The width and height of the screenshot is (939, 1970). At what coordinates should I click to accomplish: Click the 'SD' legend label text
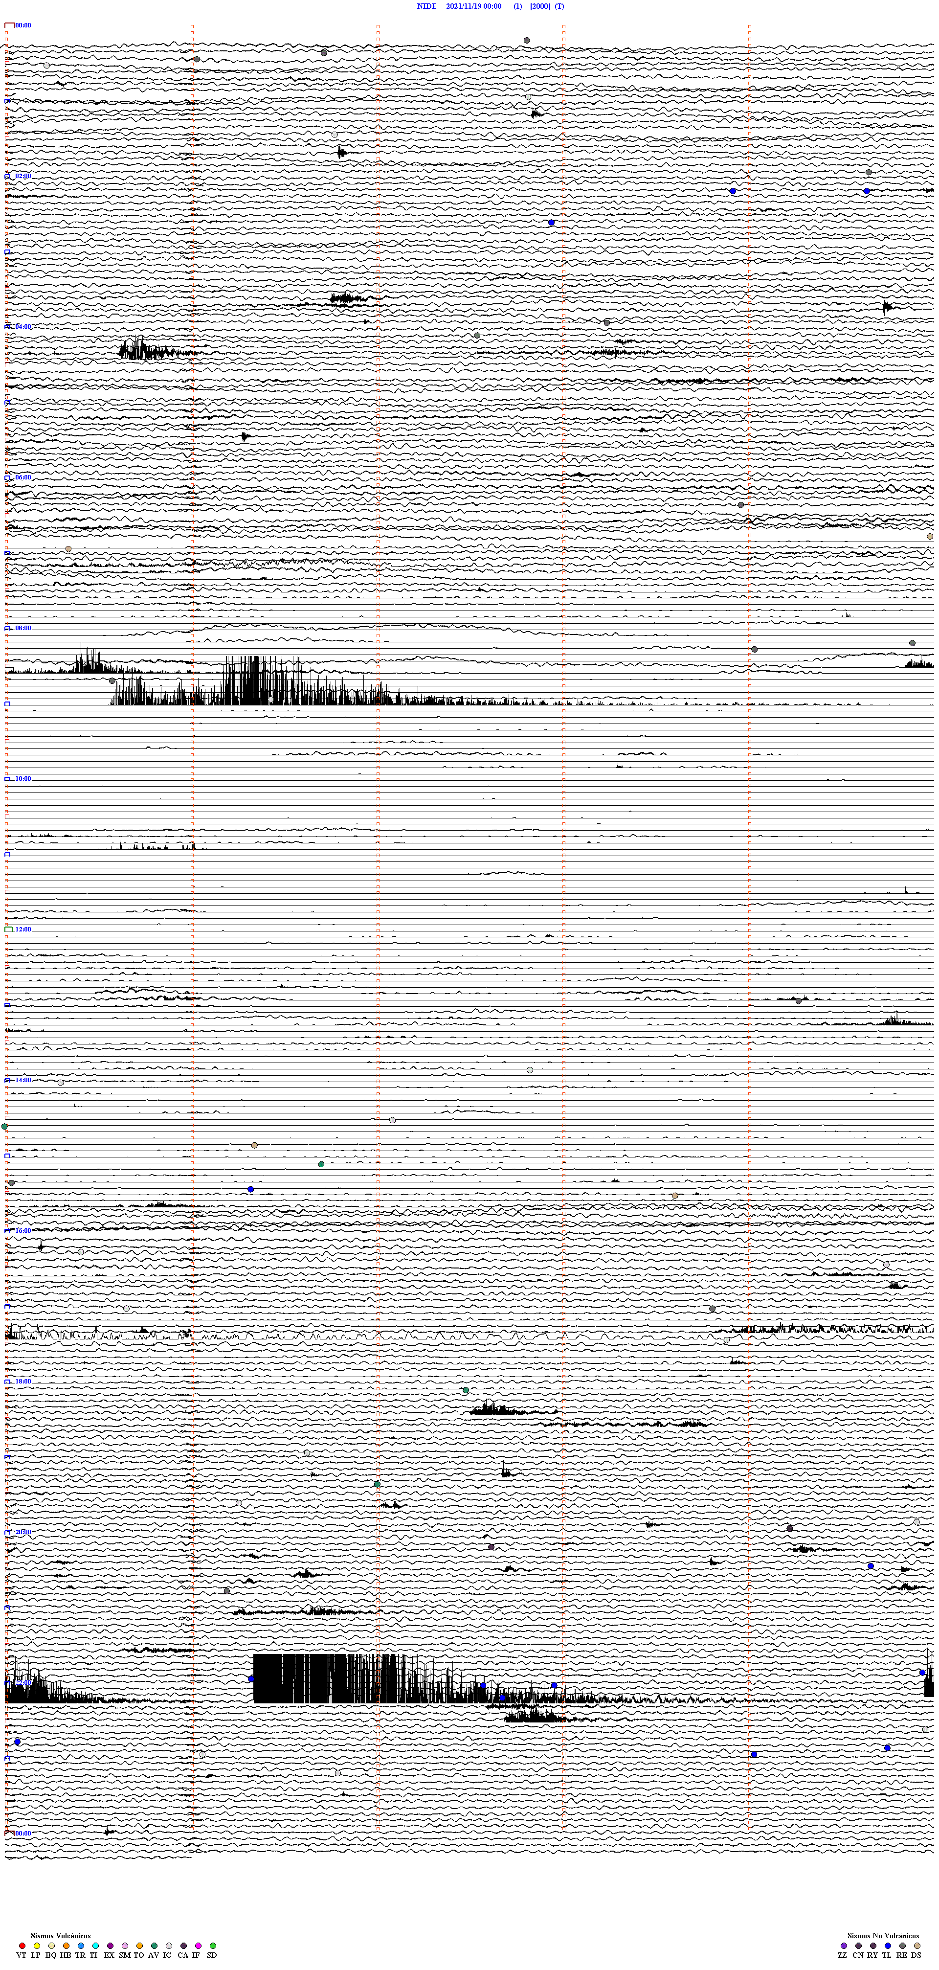(212, 1955)
